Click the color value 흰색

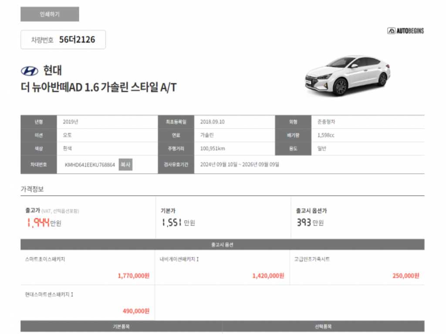point(68,149)
